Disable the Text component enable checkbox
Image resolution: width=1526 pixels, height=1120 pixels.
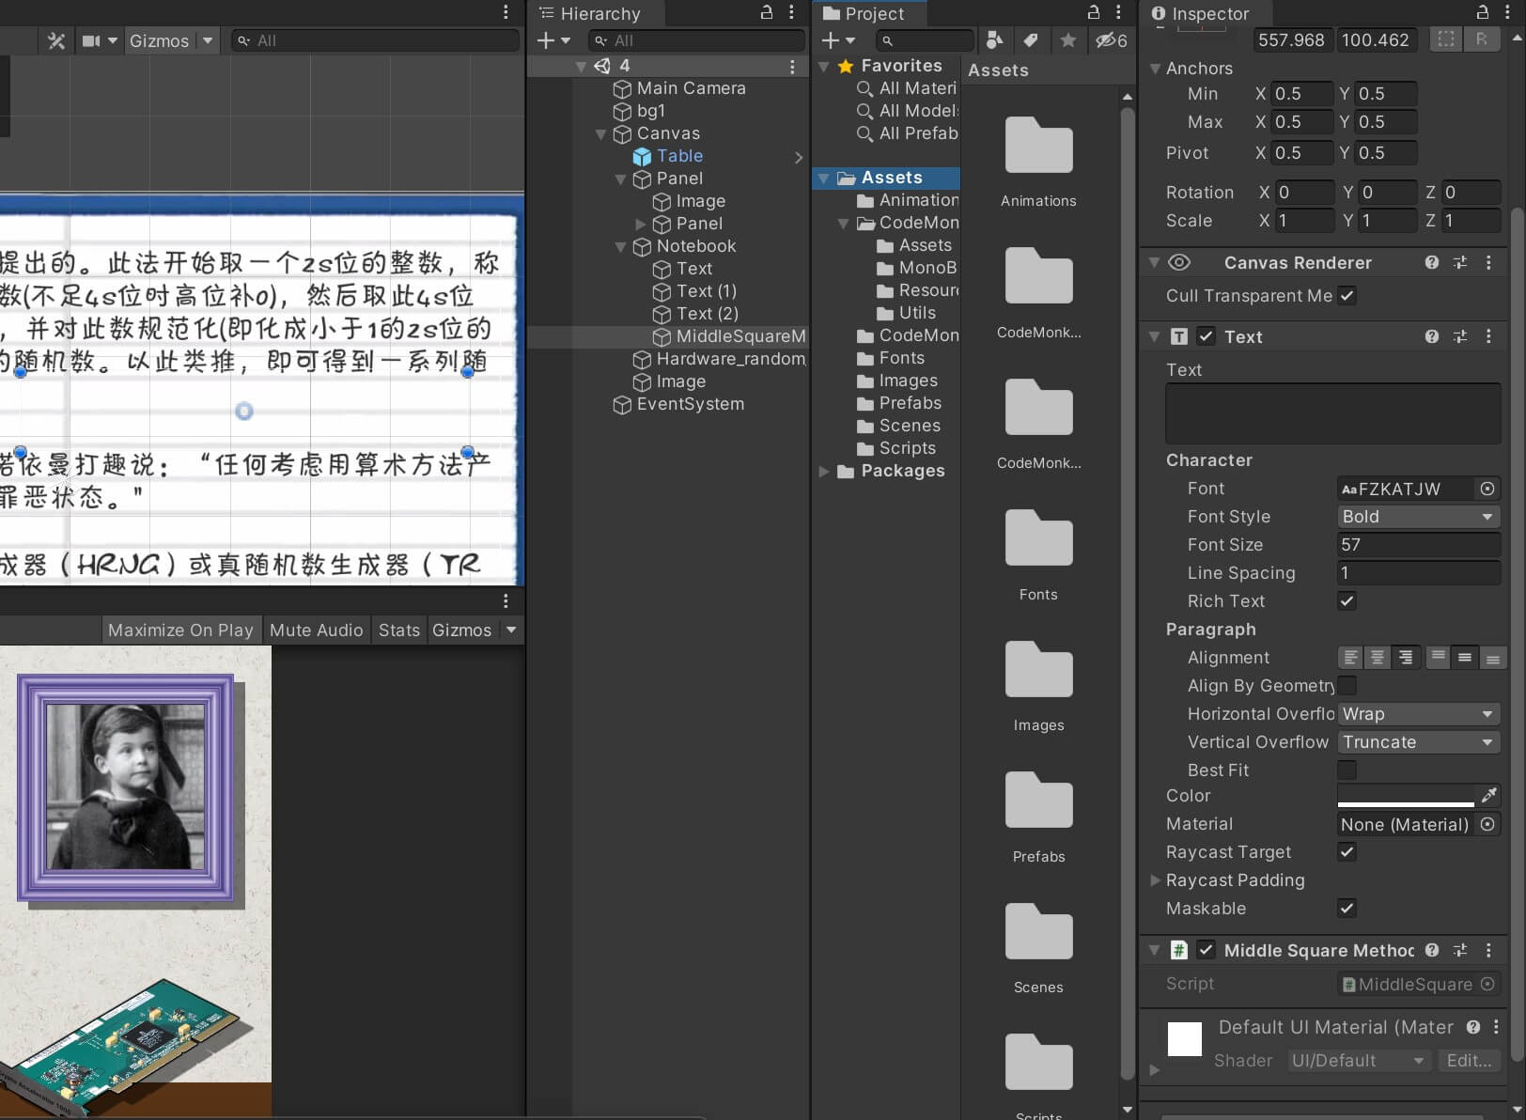[x=1207, y=336]
